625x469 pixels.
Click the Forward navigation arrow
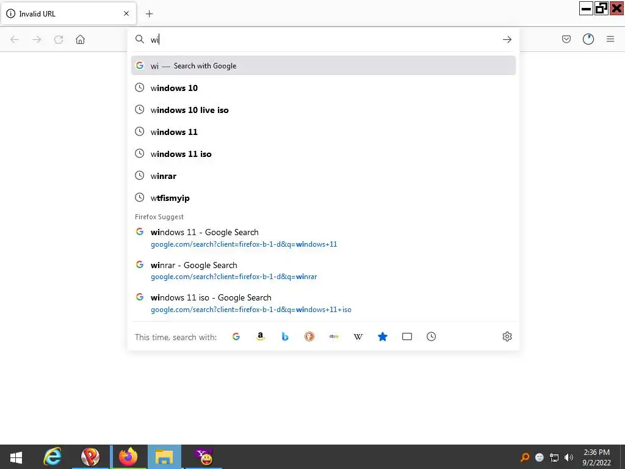tap(37, 40)
